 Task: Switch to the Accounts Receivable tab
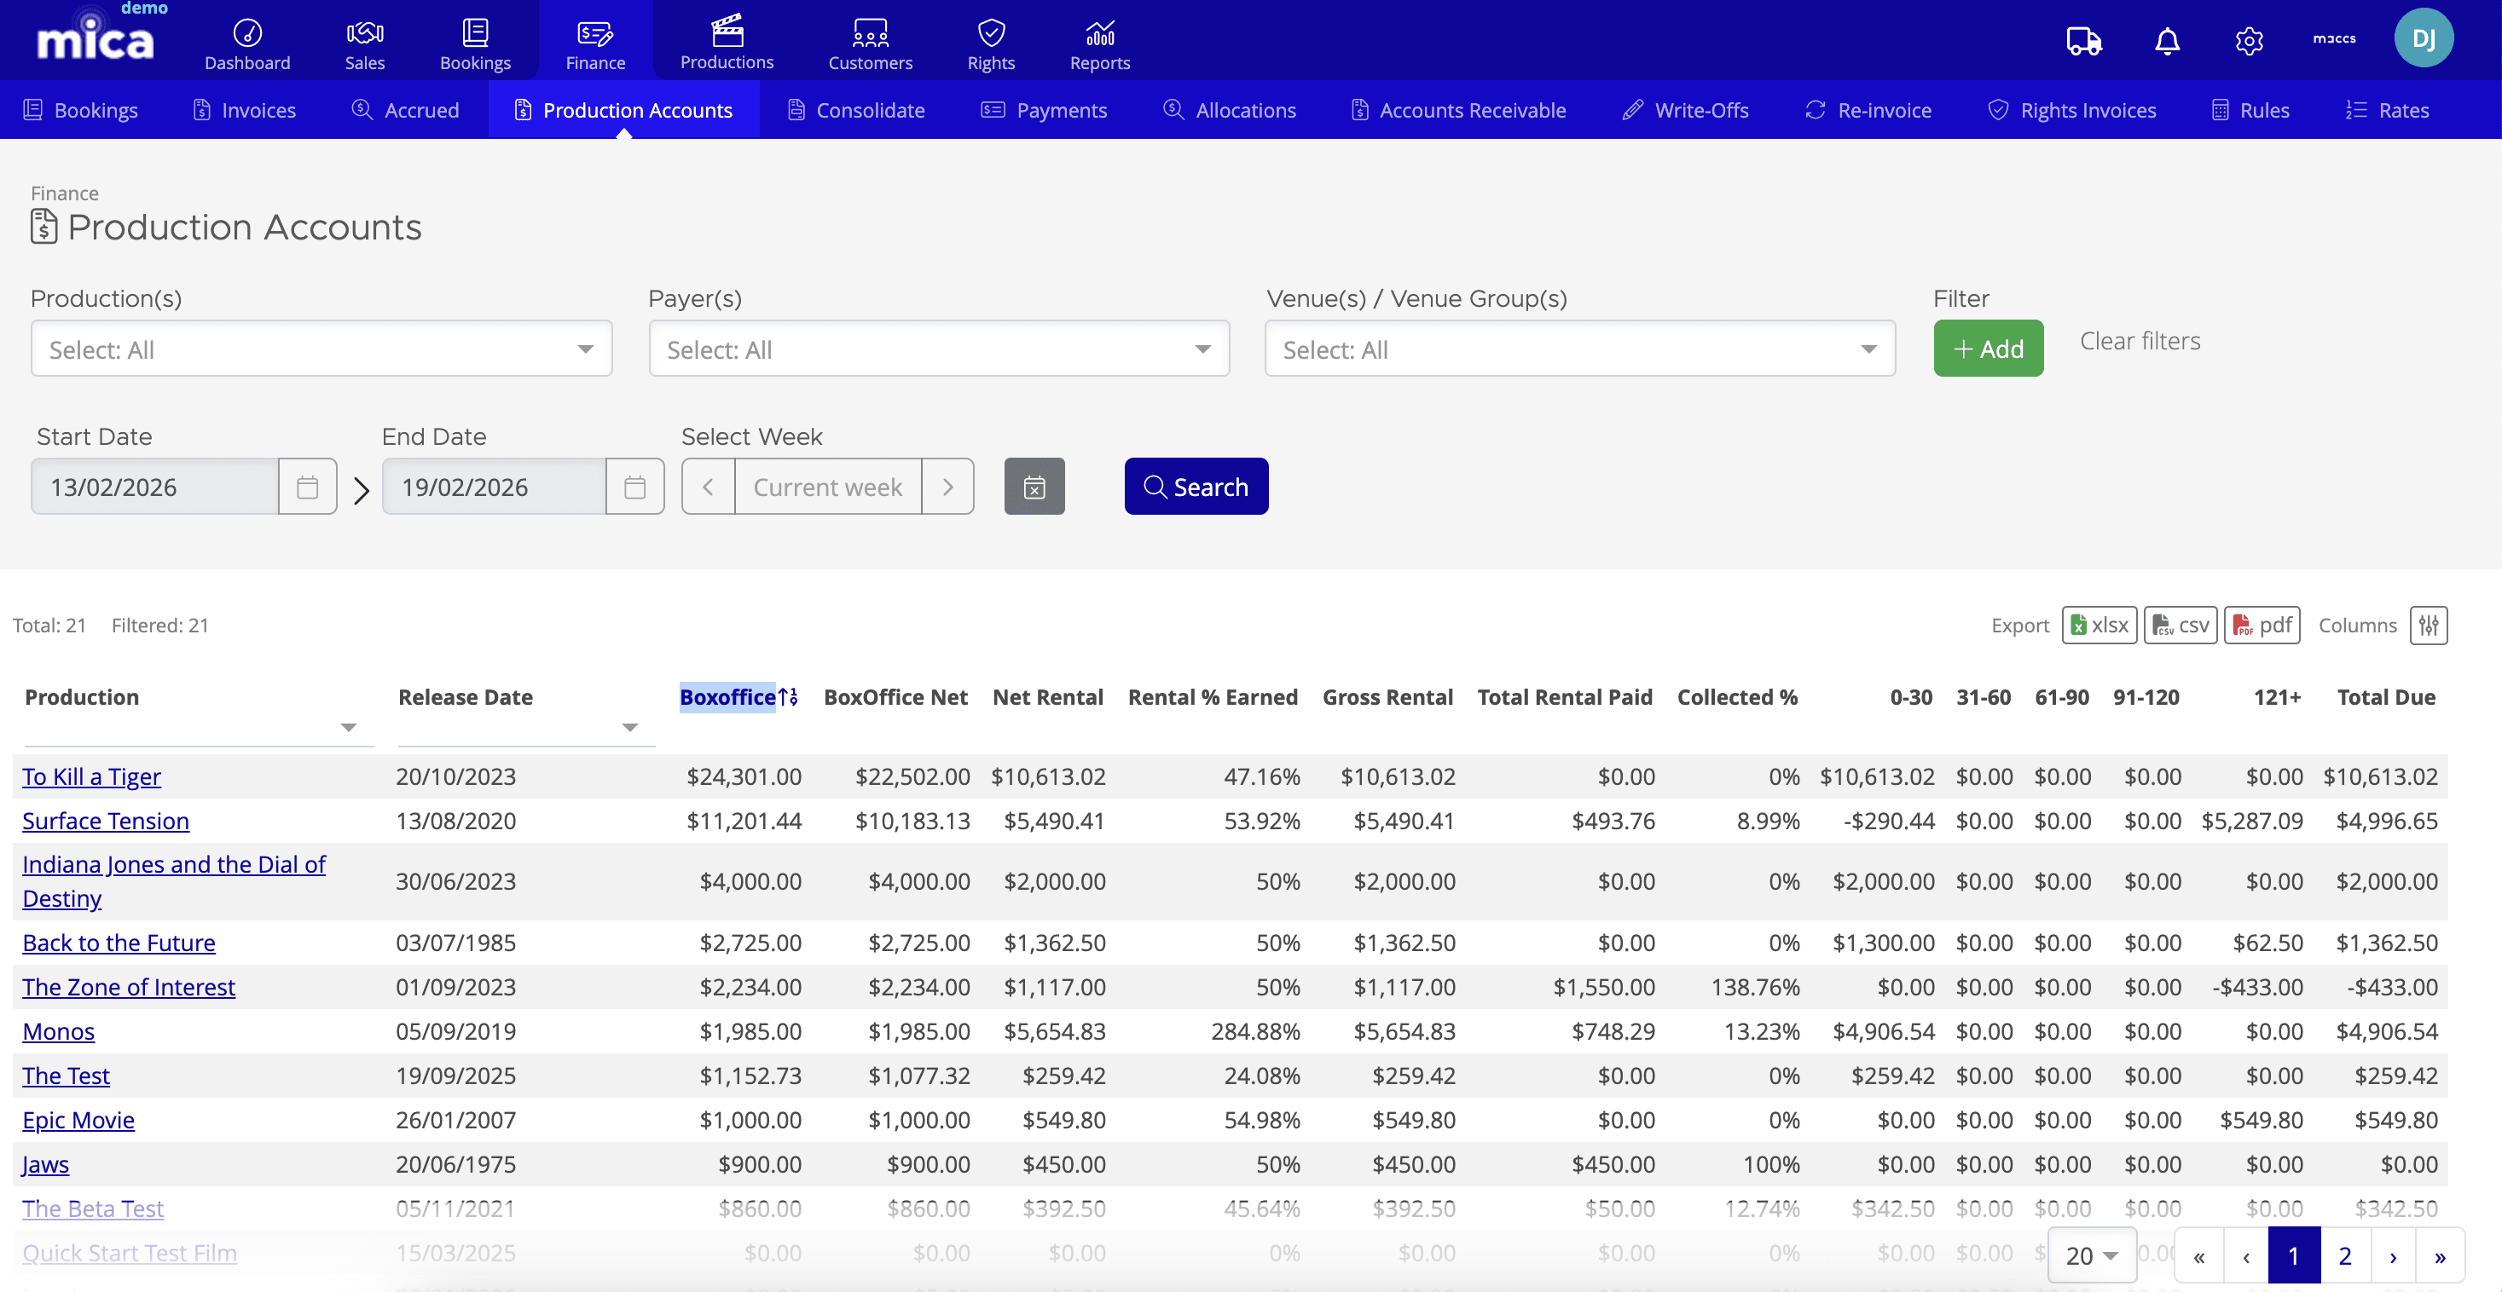1457,110
